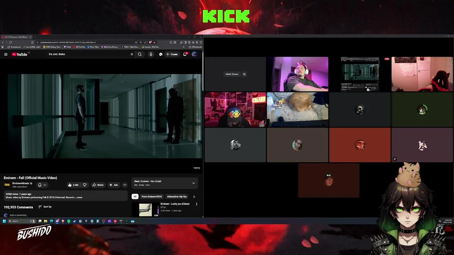Click the Ask button
The height and width of the screenshot is (255, 454).
[x=113, y=185]
